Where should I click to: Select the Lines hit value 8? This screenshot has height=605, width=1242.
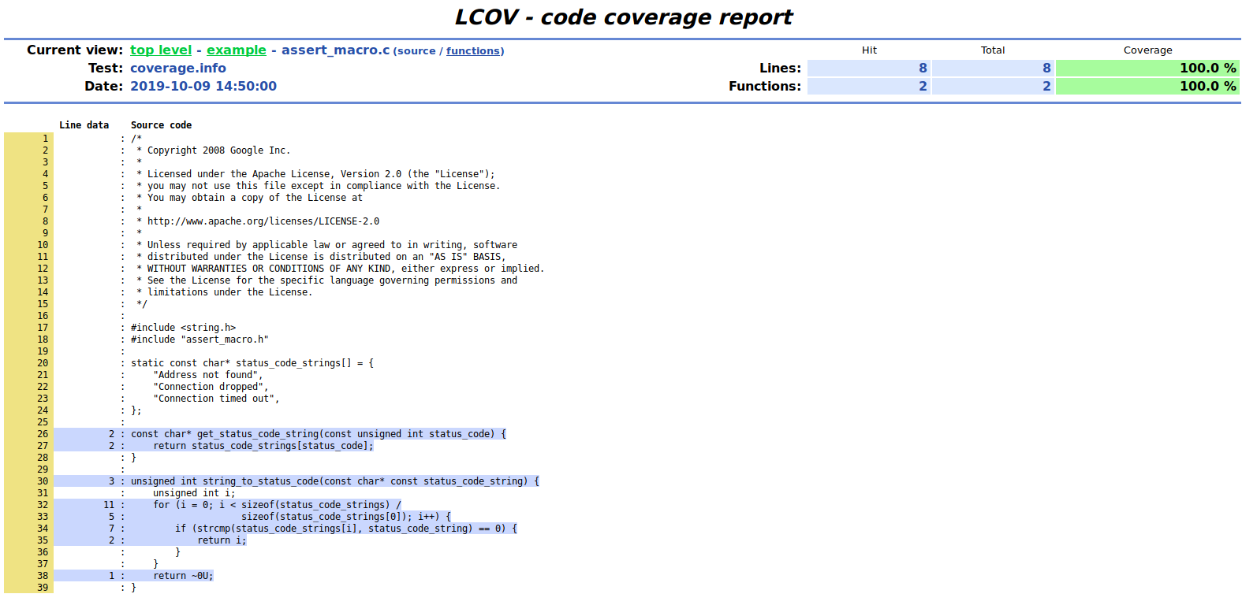click(x=868, y=68)
